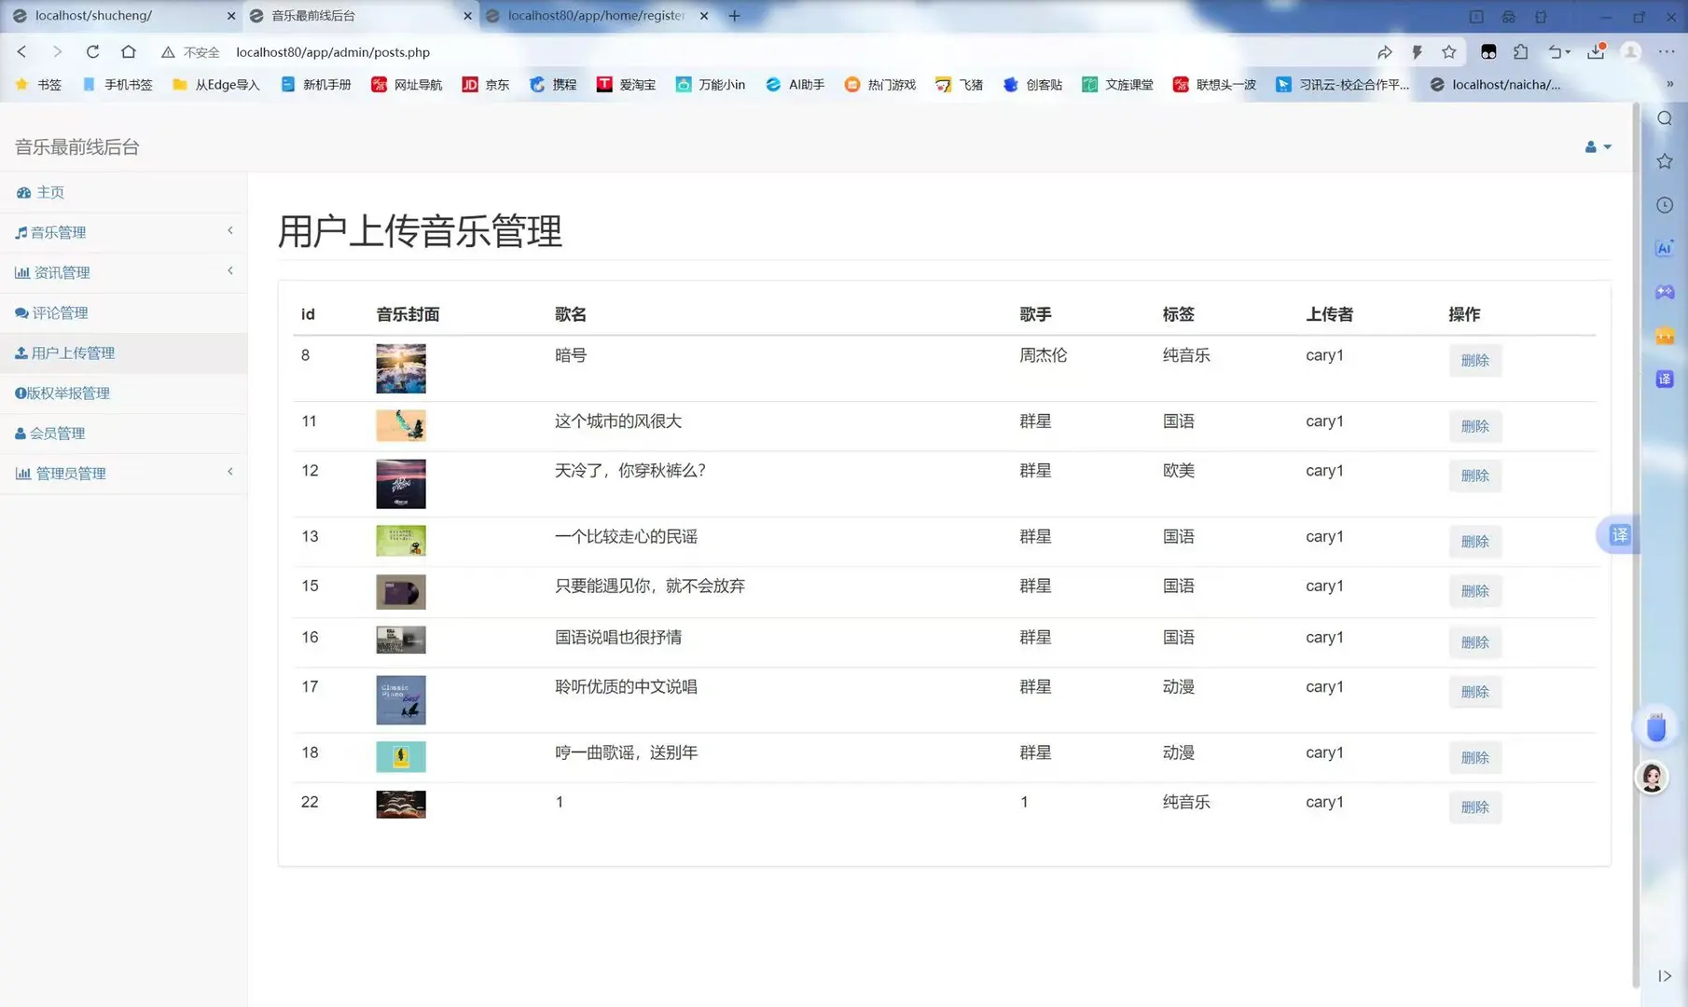Viewport: 1688px width, 1007px height.
Task: Open the 京东 bookmark
Action: click(x=484, y=84)
